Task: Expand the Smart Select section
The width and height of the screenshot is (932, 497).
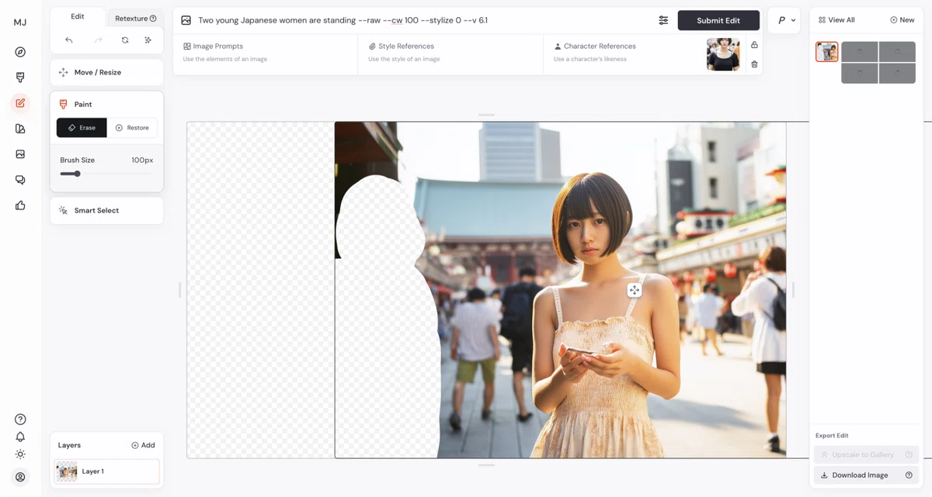Action: click(x=106, y=210)
